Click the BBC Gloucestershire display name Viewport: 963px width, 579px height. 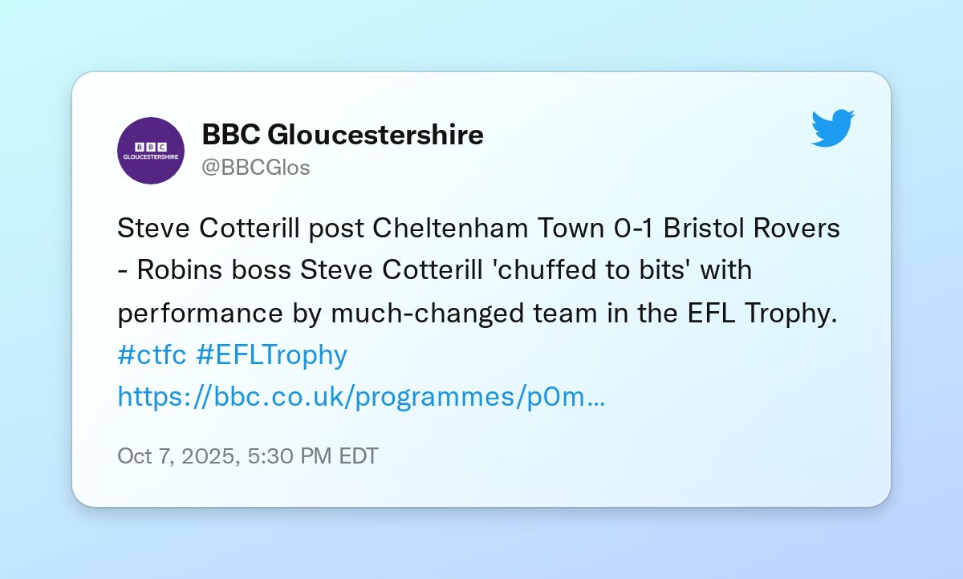tap(343, 135)
